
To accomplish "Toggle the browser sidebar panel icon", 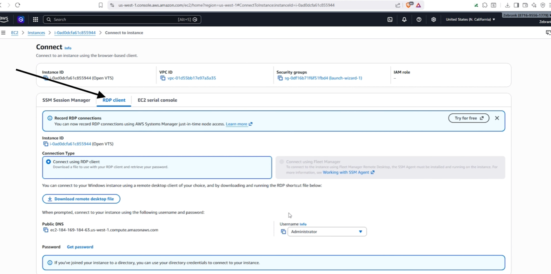I will tap(516, 5).
